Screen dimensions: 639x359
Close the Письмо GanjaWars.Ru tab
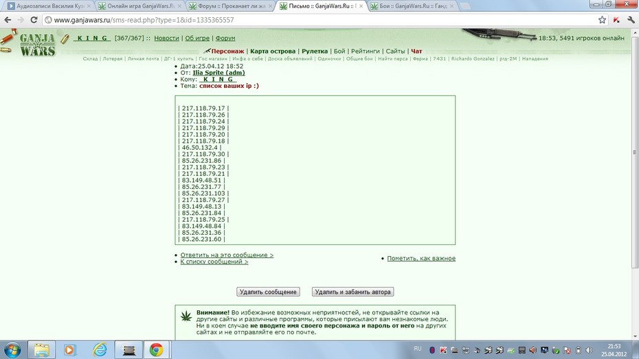pos(361,6)
